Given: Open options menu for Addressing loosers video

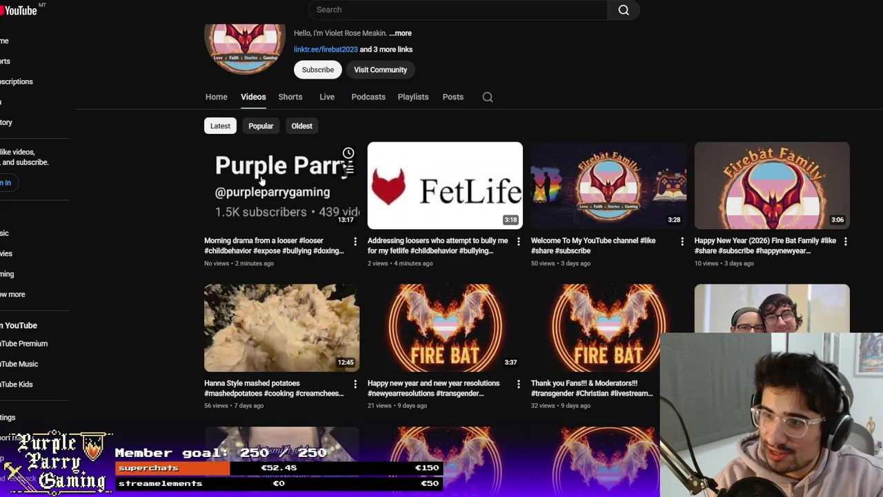Looking at the screenshot, I should tap(519, 241).
